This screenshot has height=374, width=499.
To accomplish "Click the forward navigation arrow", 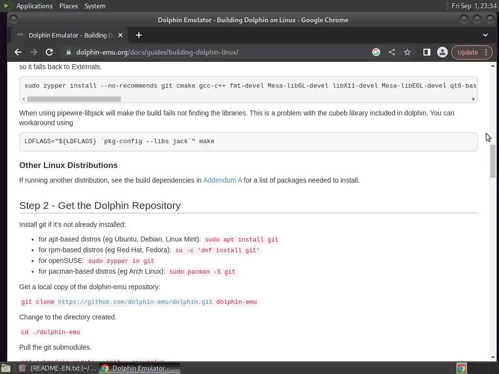I will tap(34, 52).
